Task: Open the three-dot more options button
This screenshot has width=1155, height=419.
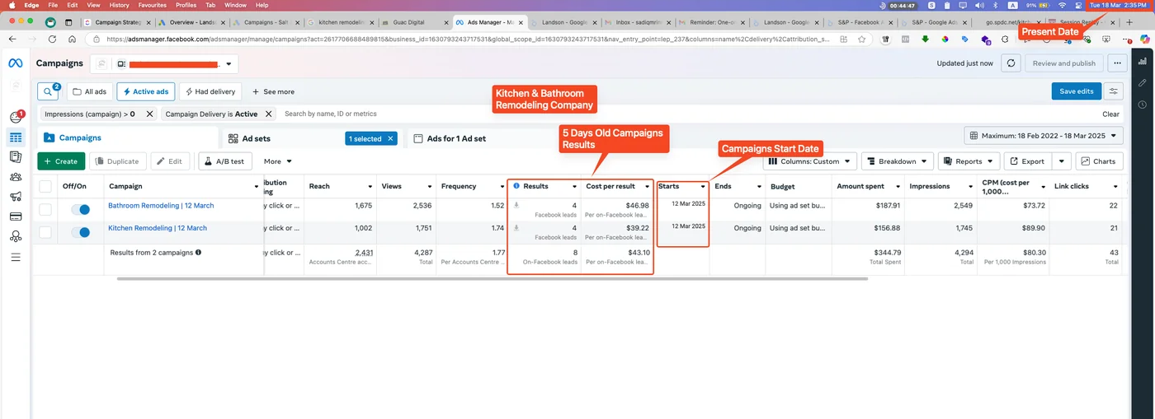Action: 1117,63
